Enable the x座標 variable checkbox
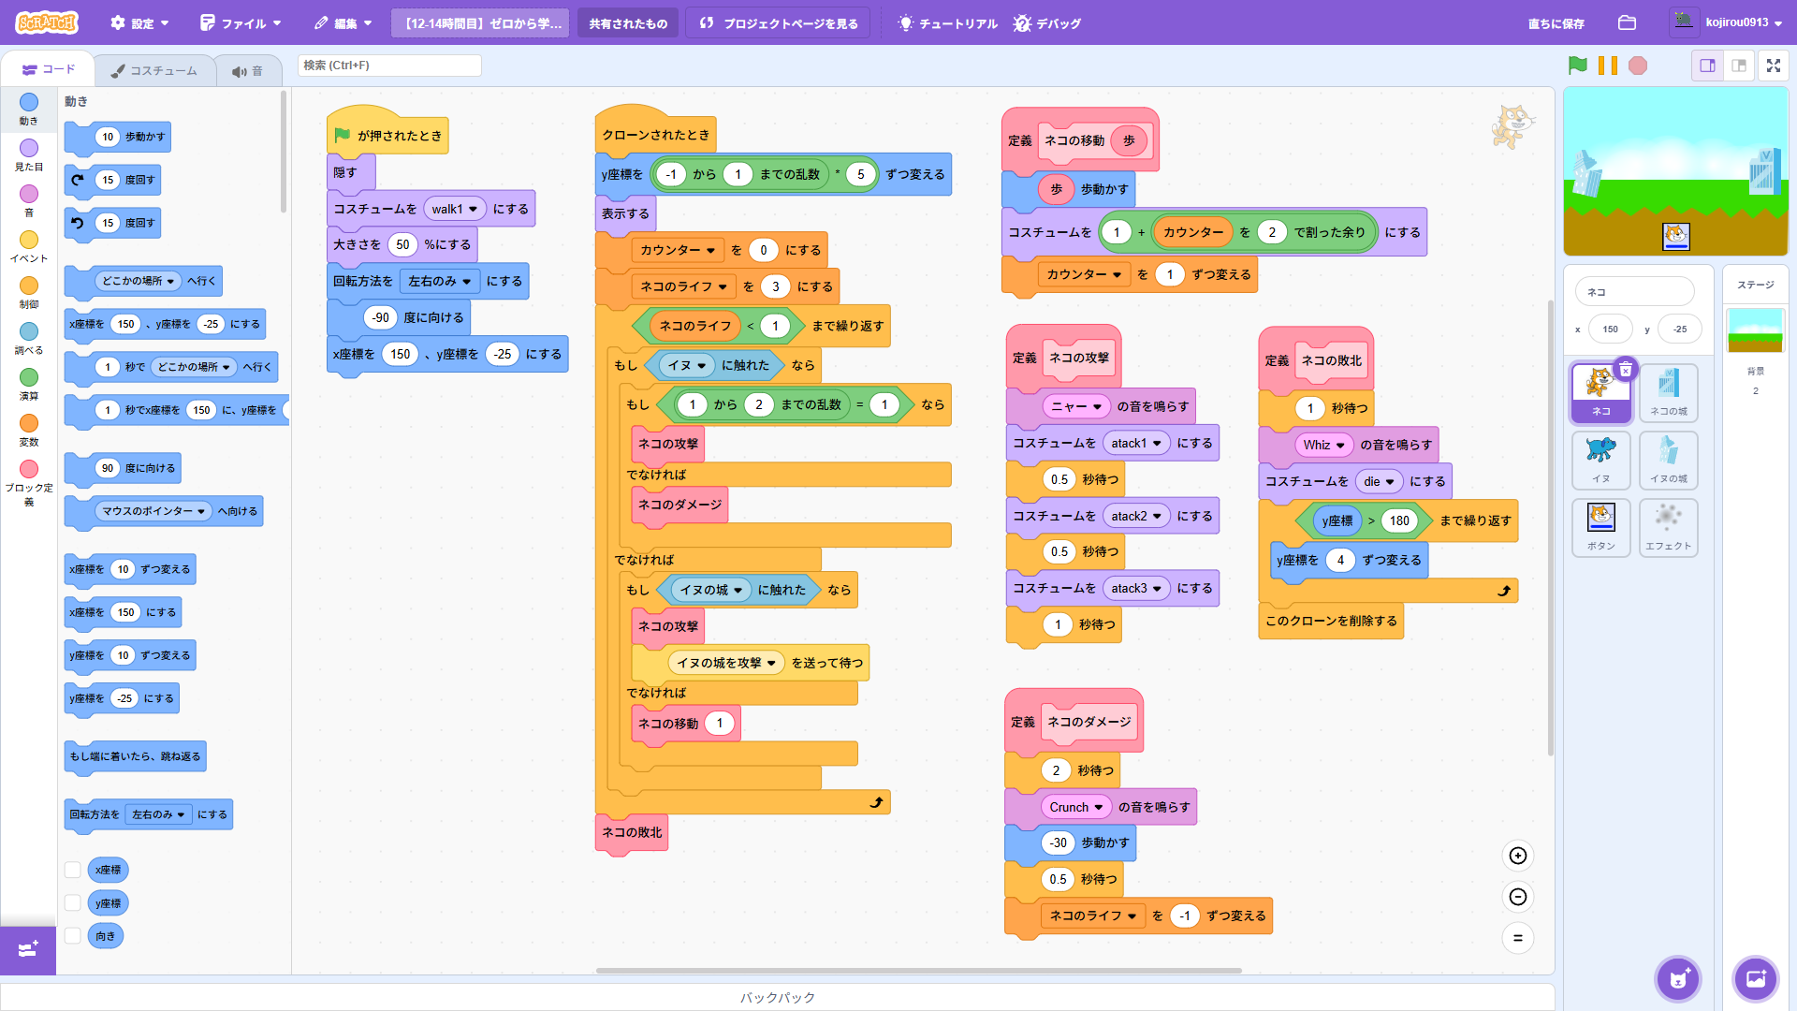Image resolution: width=1797 pixels, height=1011 pixels. coord(72,870)
